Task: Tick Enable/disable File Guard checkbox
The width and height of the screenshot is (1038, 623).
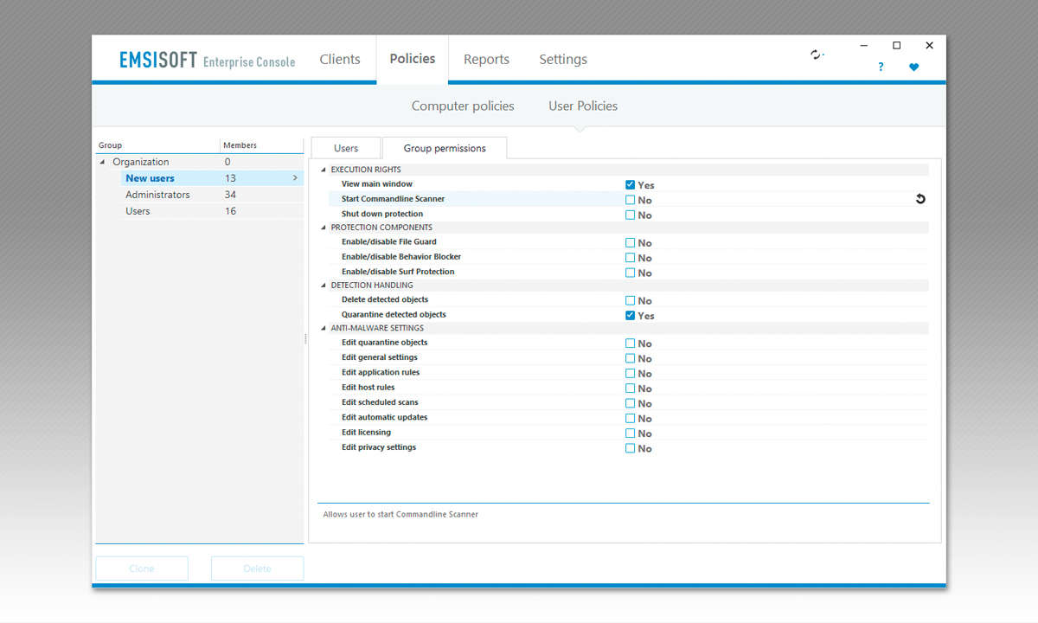Action: point(631,242)
